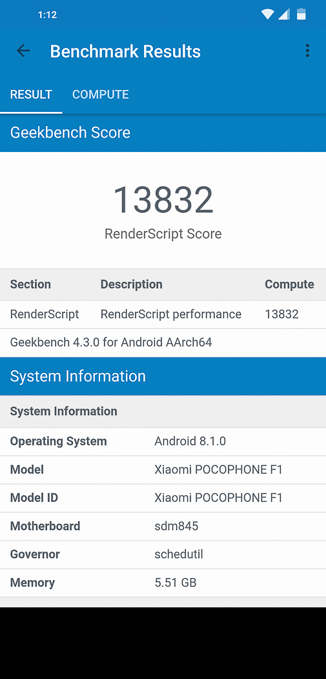The height and width of the screenshot is (679, 326).
Task: Tap the battery status icon
Action: tap(301, 14)
